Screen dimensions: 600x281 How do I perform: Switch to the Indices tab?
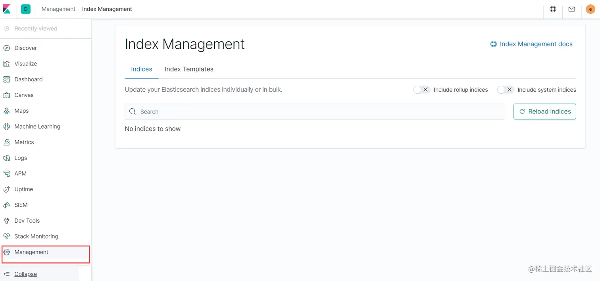click(142, 69)
